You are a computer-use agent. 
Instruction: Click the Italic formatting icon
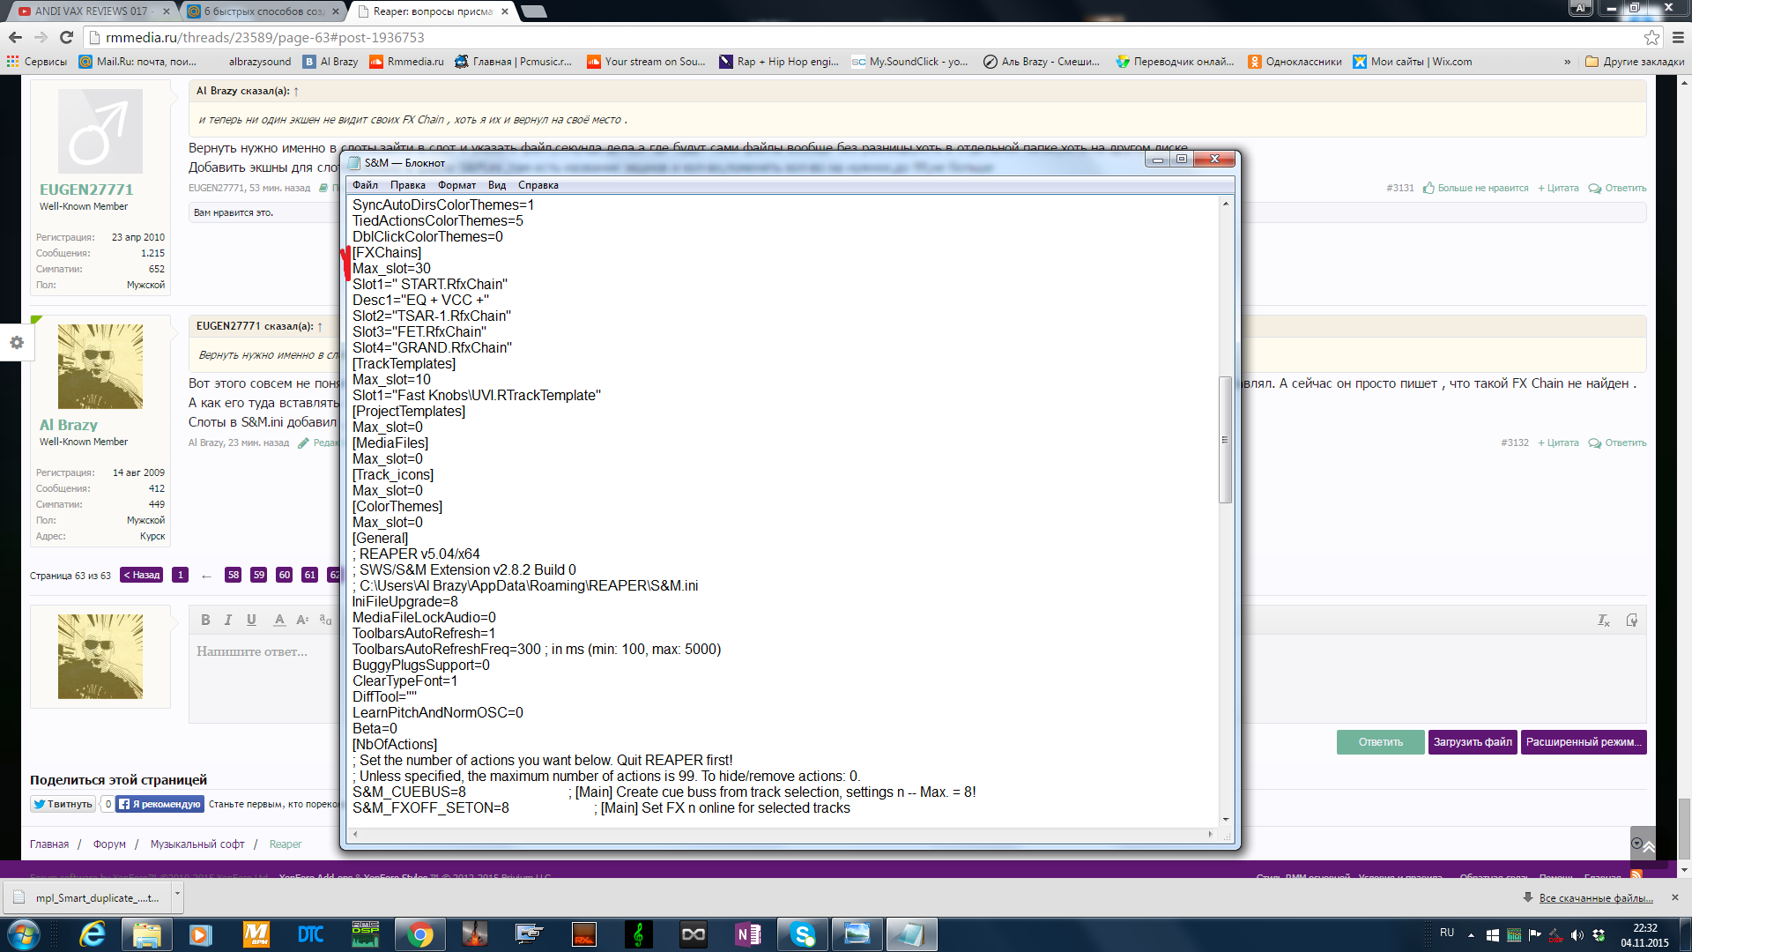(228, 620)
